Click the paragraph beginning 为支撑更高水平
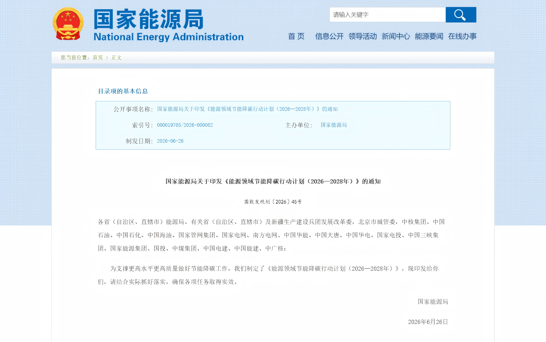 268,275
